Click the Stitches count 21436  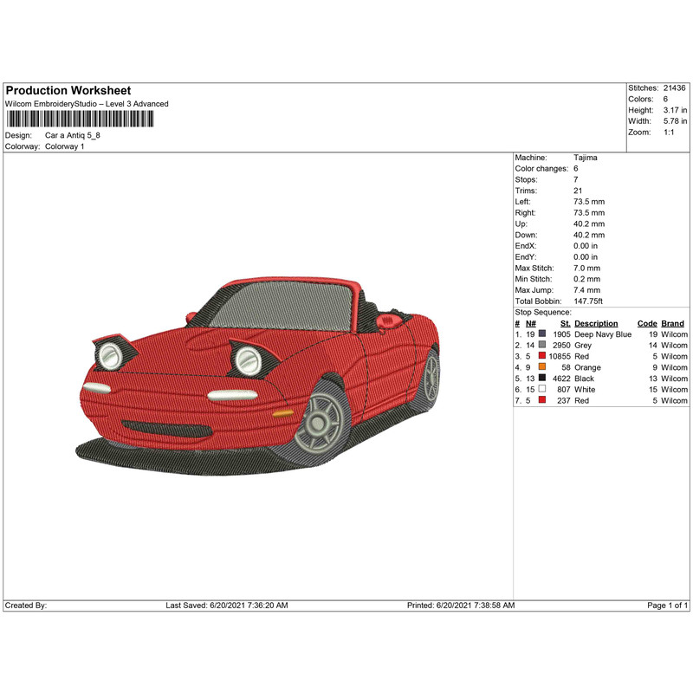pos(674,88)
